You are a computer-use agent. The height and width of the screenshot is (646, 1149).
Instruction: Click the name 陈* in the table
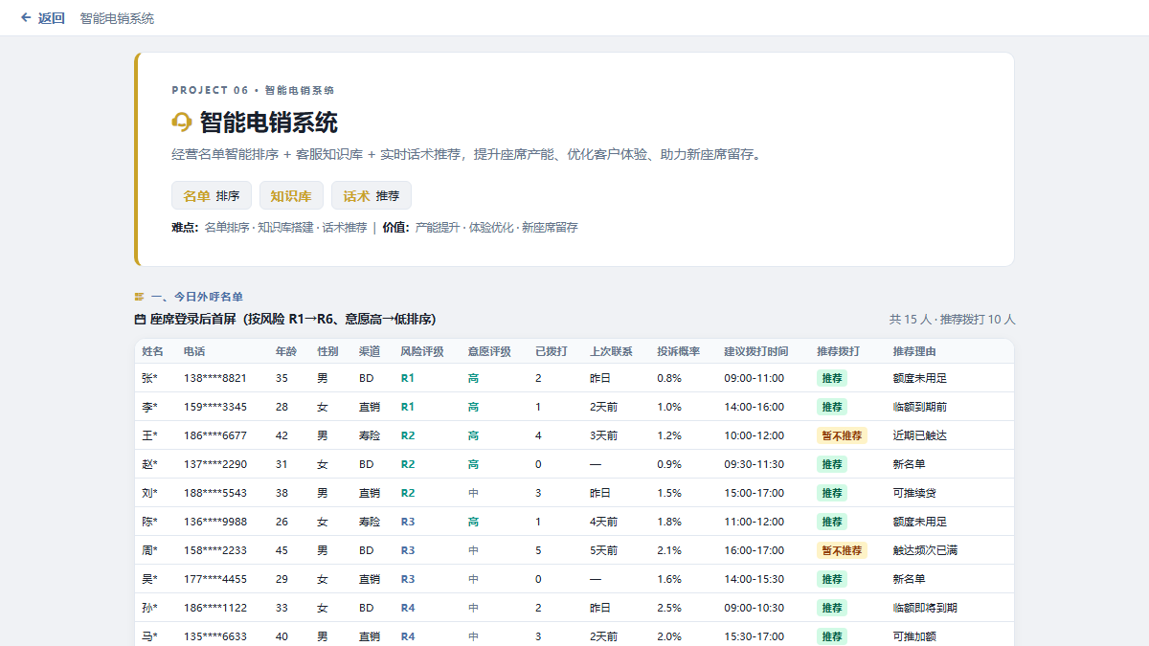pyautogui.click(x=149, y=522)
